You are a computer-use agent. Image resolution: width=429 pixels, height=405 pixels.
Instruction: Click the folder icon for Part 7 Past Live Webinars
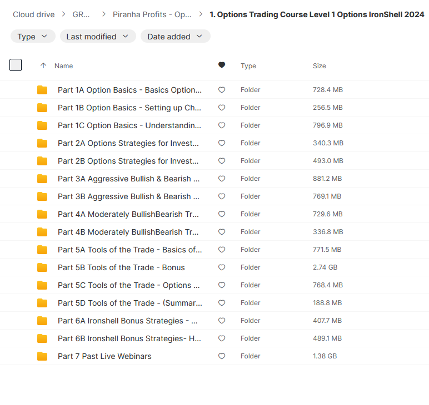(x=42, y=356)
